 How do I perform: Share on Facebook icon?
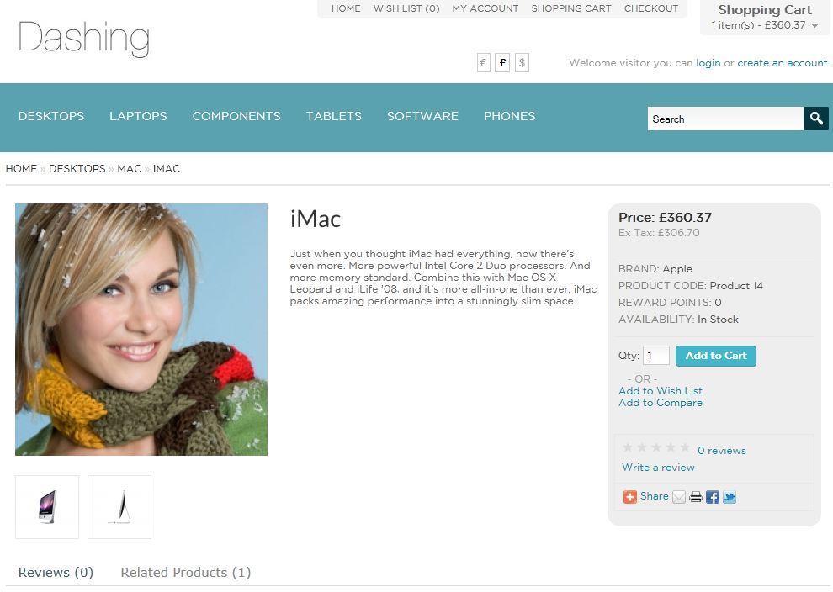pos(713,497)
